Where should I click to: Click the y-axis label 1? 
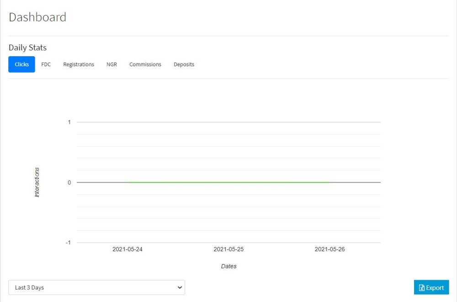pyautogui.click(x=69, y=122)
